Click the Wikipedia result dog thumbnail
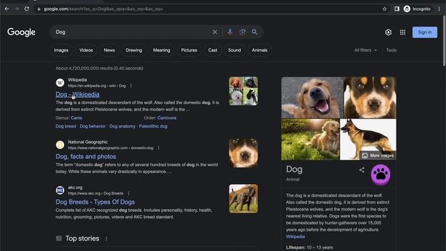The height and width of the screenshot is (251, 446). pyautogui.click(x=243, y=91)
